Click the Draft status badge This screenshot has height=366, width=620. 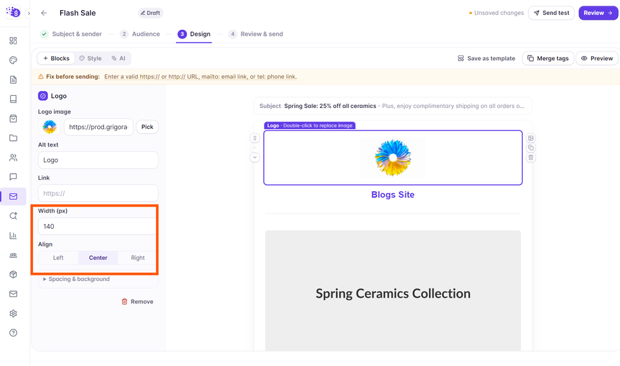point(150,13)
